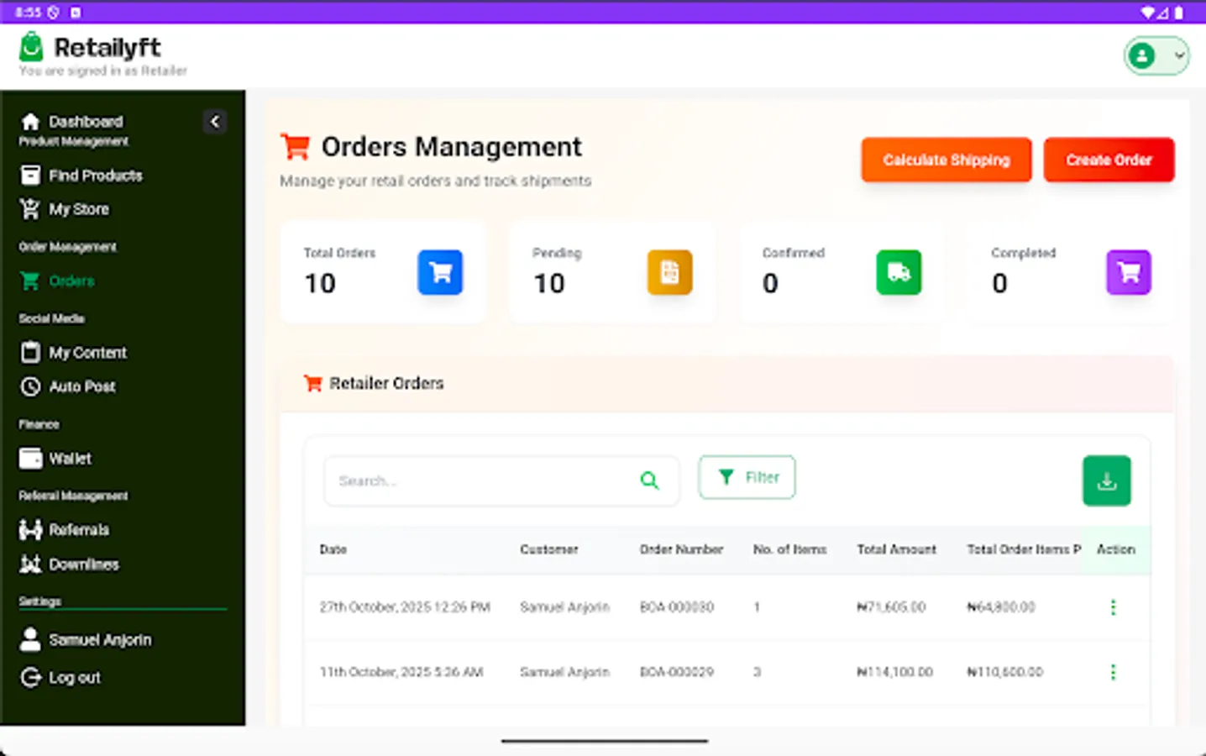Open the Auto Post clock icon
This screenshot has height=756, width=1206.
(30, 386)
